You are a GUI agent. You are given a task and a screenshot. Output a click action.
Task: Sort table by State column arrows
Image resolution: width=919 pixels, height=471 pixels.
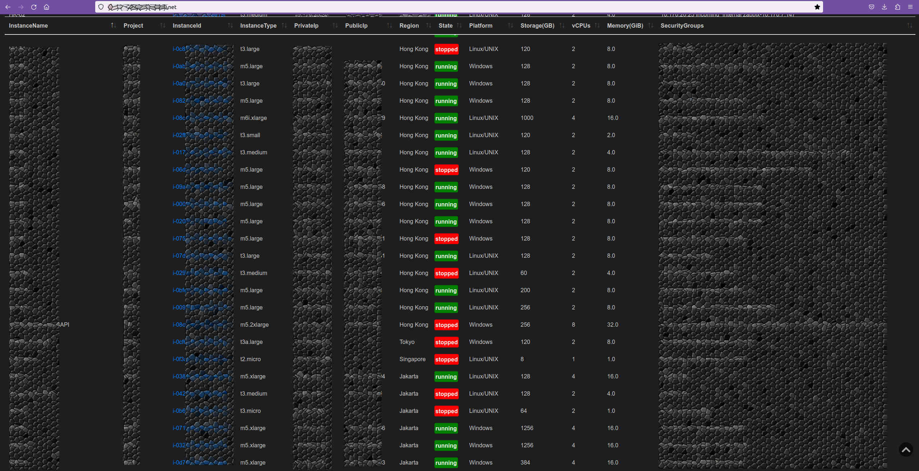[459, 25]
